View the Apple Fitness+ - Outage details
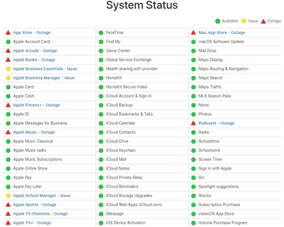 [x=36, y=105]
